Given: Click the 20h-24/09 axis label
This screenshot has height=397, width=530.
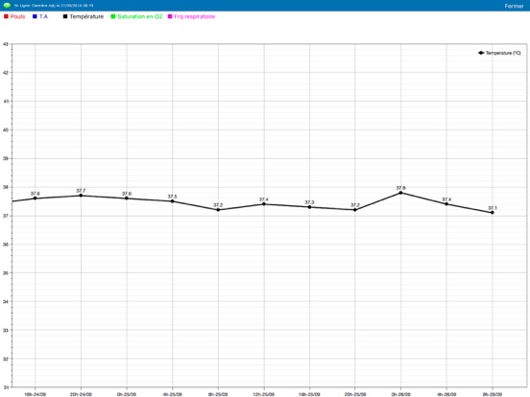Looking at the screenshot, I should coord(81,394).
